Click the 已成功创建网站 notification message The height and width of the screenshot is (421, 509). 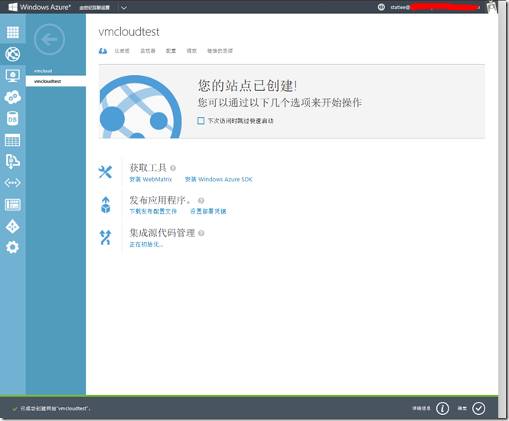[x=56, y=408]
